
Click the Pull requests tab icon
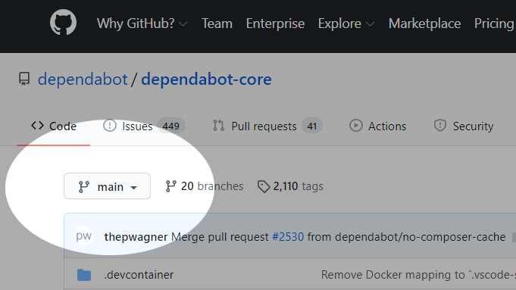pyautogui.click(x=218, y=125)
